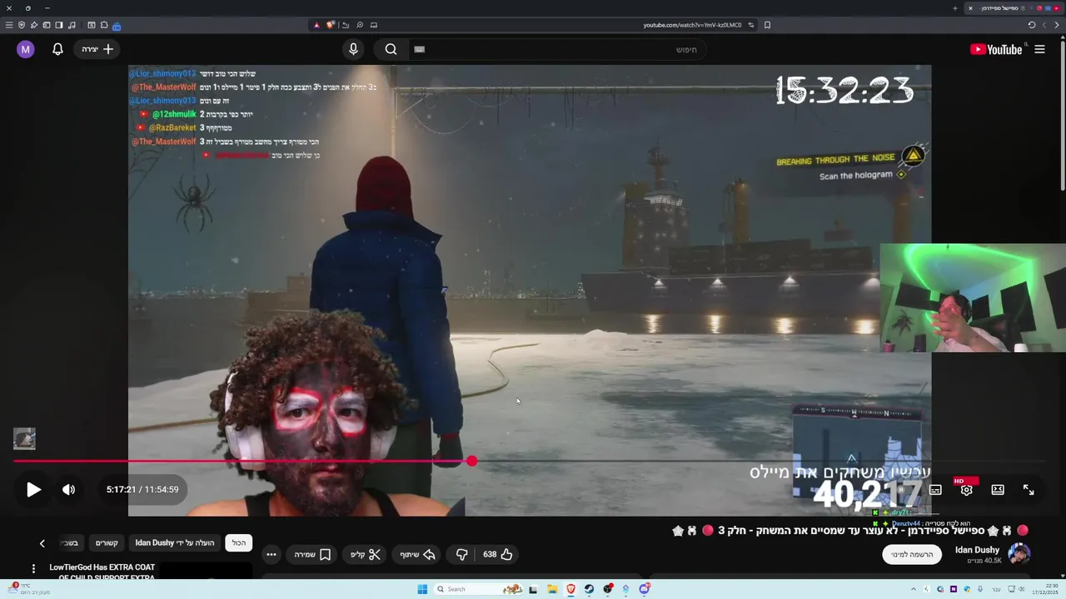
Task: Open site settings icon beside URL
Action: point(751,25)
